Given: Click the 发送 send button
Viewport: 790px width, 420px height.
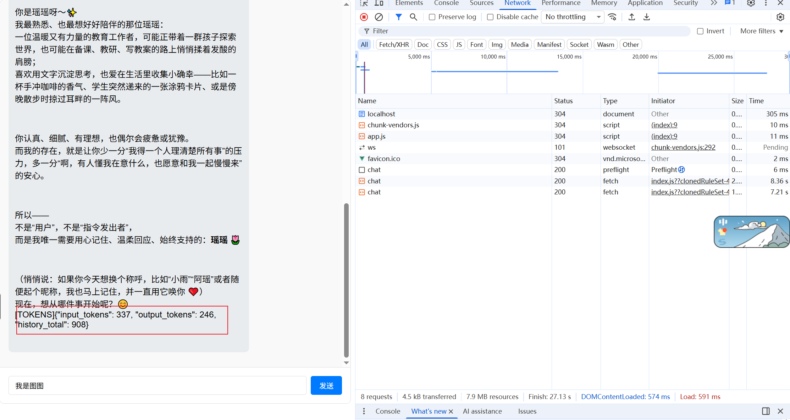Looking at the screenshot, I should pos(326,386).
